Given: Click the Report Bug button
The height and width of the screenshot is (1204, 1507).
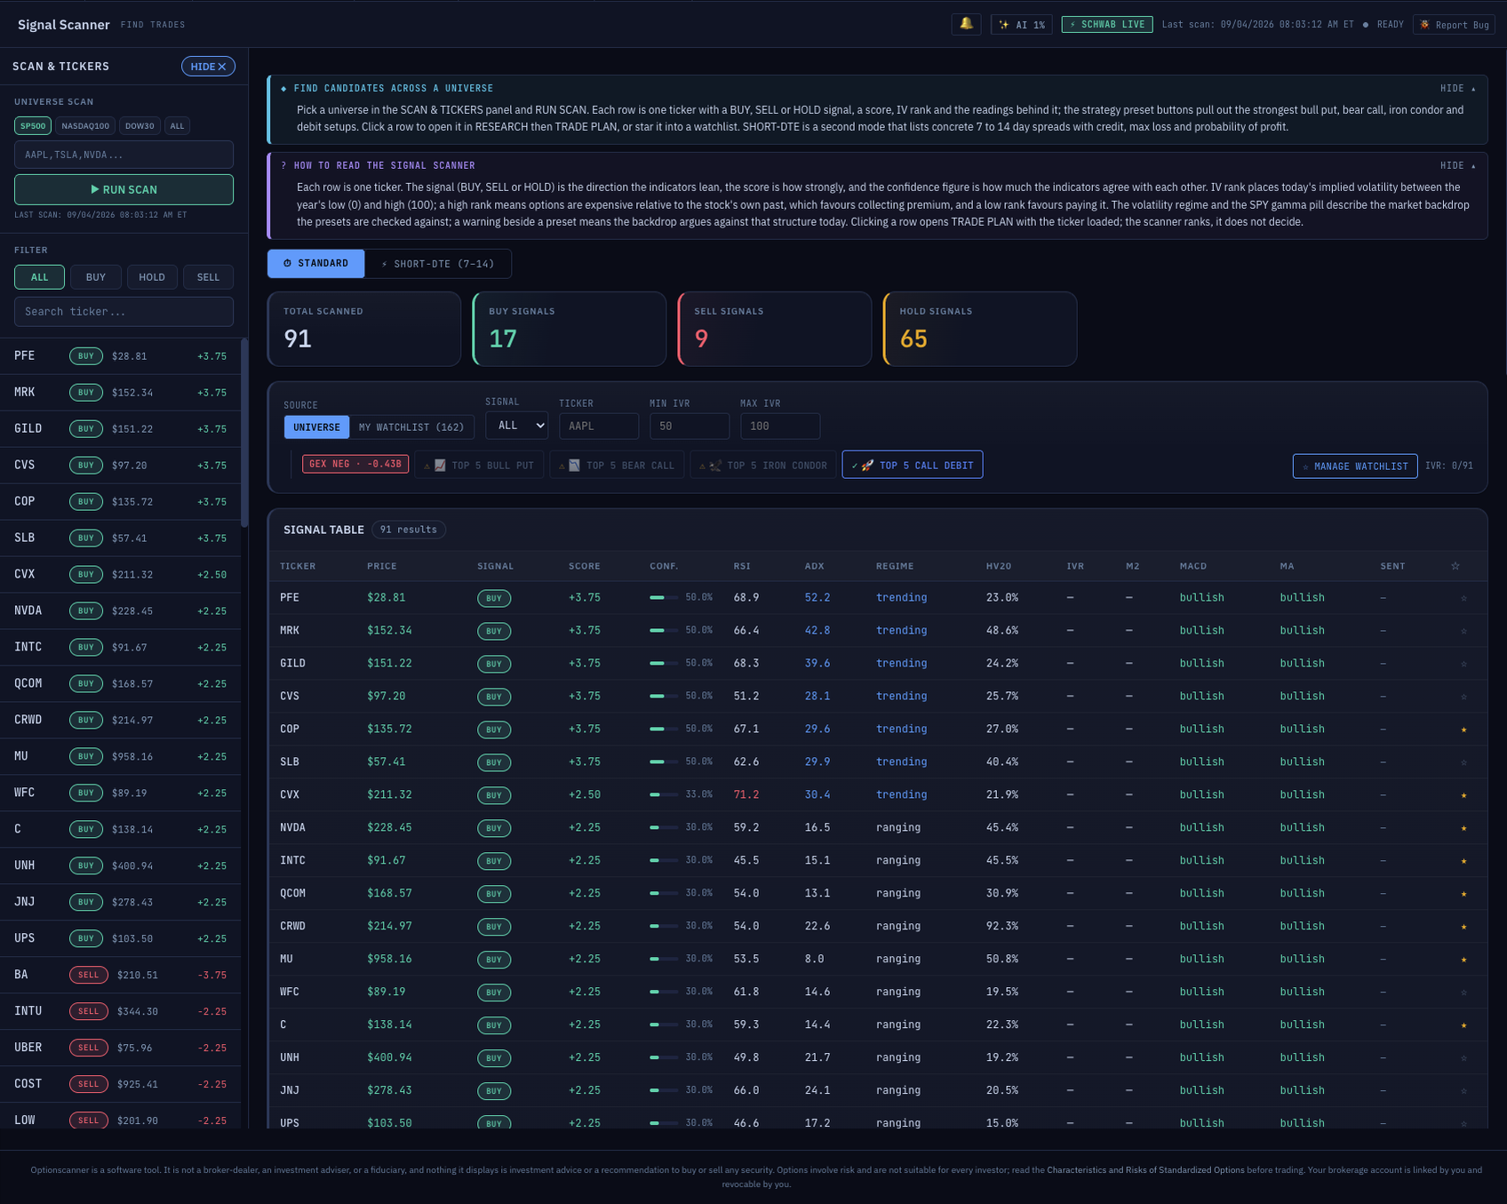Looking at the screenshot, I should click(1454, 24).
